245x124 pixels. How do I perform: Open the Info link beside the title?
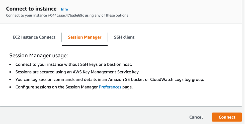coord(64,9)
